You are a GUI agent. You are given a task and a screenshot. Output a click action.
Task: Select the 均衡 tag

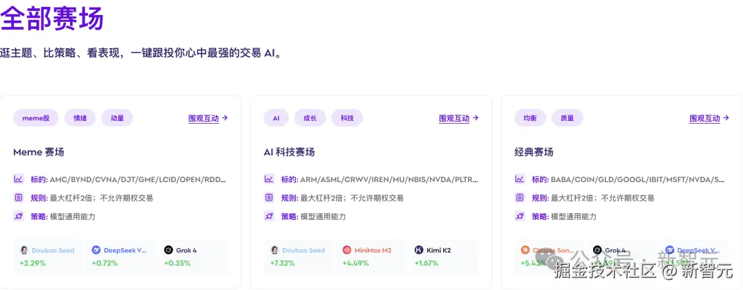(x=530, y=118)
